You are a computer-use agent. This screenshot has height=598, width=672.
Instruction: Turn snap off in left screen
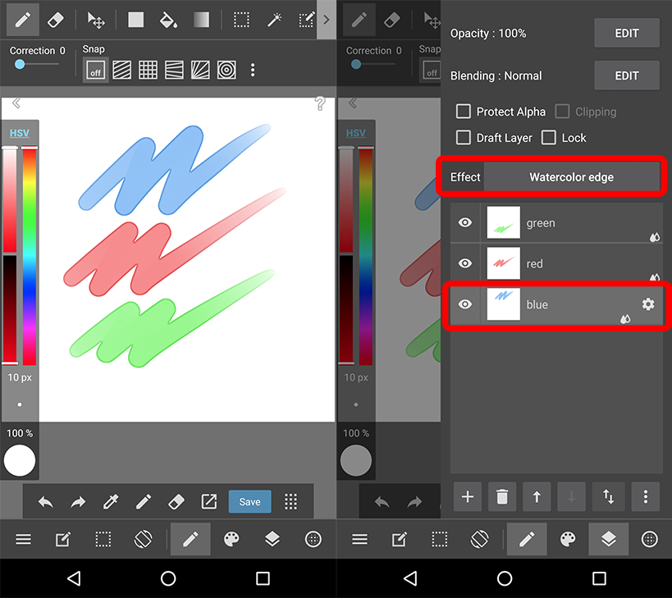pyautogui.click(x=95, y=70)
